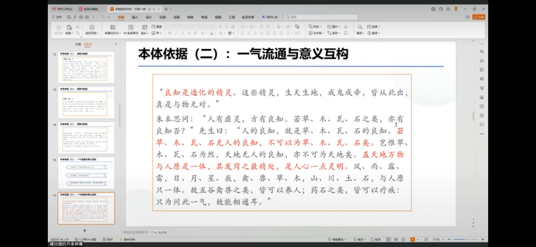Screen dimensions: 536x247
Task: Switch to slide sorter view icon
Action: coord(396,239)
